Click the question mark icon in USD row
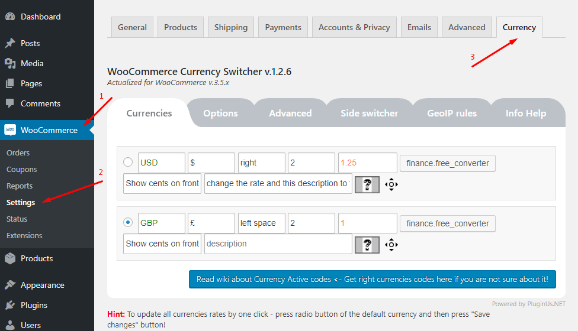Viewport: 578px width, 331px height. pyautogui.click(x=367, y=184)
